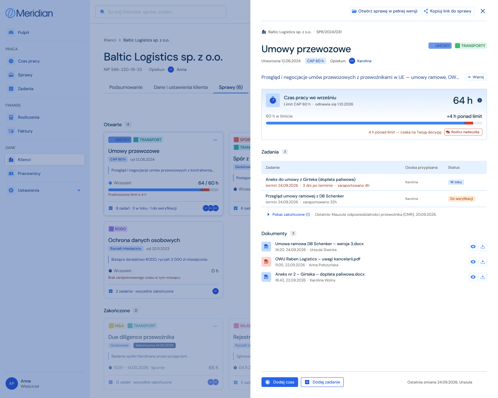Screen dimensions: 498x398
Task: Click the Rozliczenia calculator icon
Action: (11, 117)
